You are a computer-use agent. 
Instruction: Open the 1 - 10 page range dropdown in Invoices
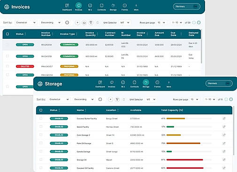177,22
